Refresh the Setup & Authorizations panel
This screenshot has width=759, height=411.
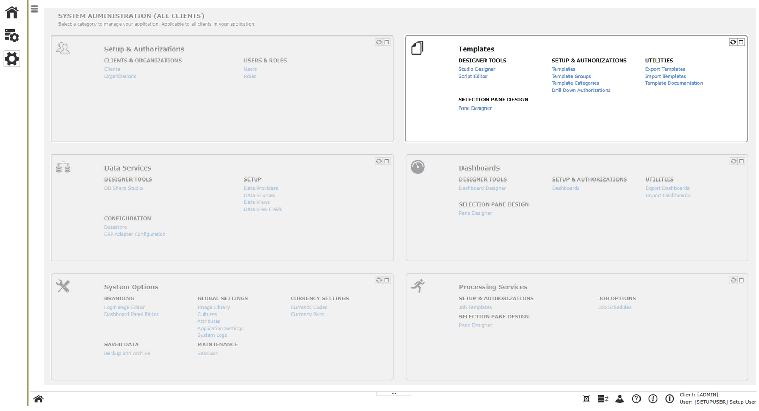click(x=379, y=42)
